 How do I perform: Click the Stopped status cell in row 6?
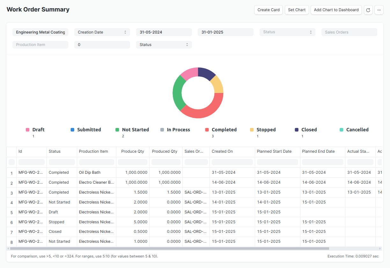pos(62,222)
